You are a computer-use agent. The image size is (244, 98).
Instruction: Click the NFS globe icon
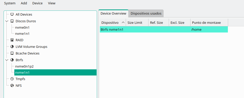[12, 85]
